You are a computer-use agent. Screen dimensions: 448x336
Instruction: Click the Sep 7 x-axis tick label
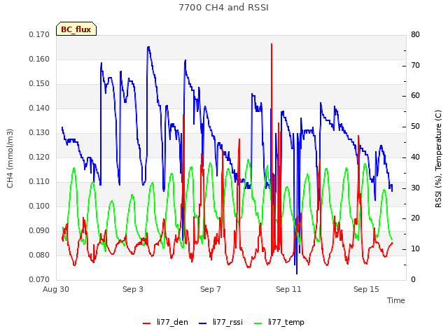click(x=211, y=289)
